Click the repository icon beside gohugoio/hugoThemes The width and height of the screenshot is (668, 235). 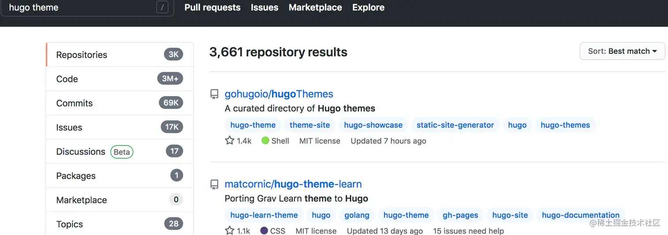click(214, 94)
